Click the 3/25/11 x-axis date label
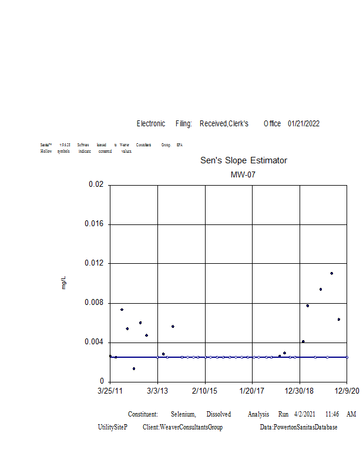363x470 pixels. coord(110,390)
